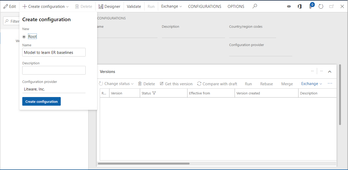The image size is (348, 170).
Task: Toggle Compare with draft in the Versions grid
Action: pyautogui.click(x=217, y=84)
